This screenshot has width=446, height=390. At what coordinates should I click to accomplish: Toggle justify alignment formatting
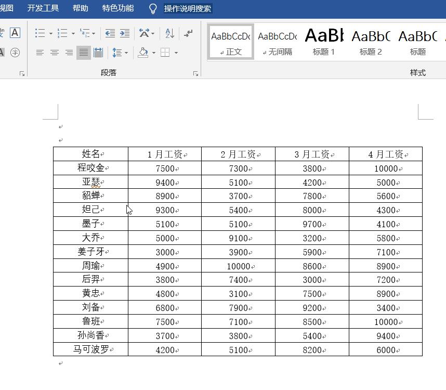(82, 53)
